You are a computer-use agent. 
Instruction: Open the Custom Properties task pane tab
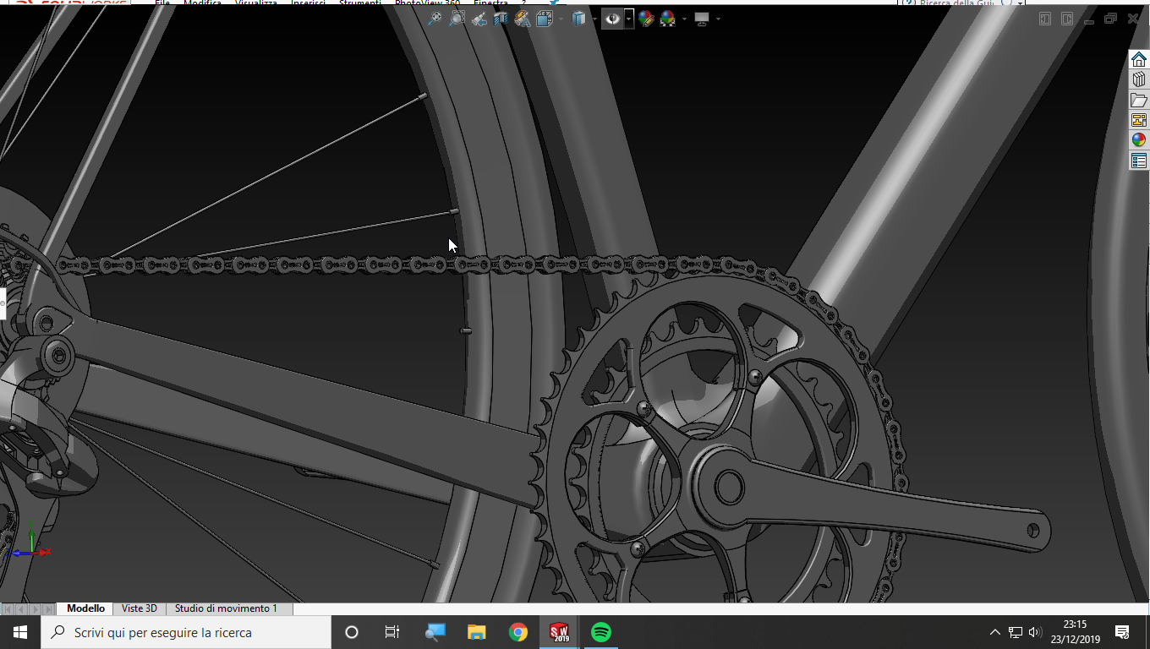(1139, 161)
